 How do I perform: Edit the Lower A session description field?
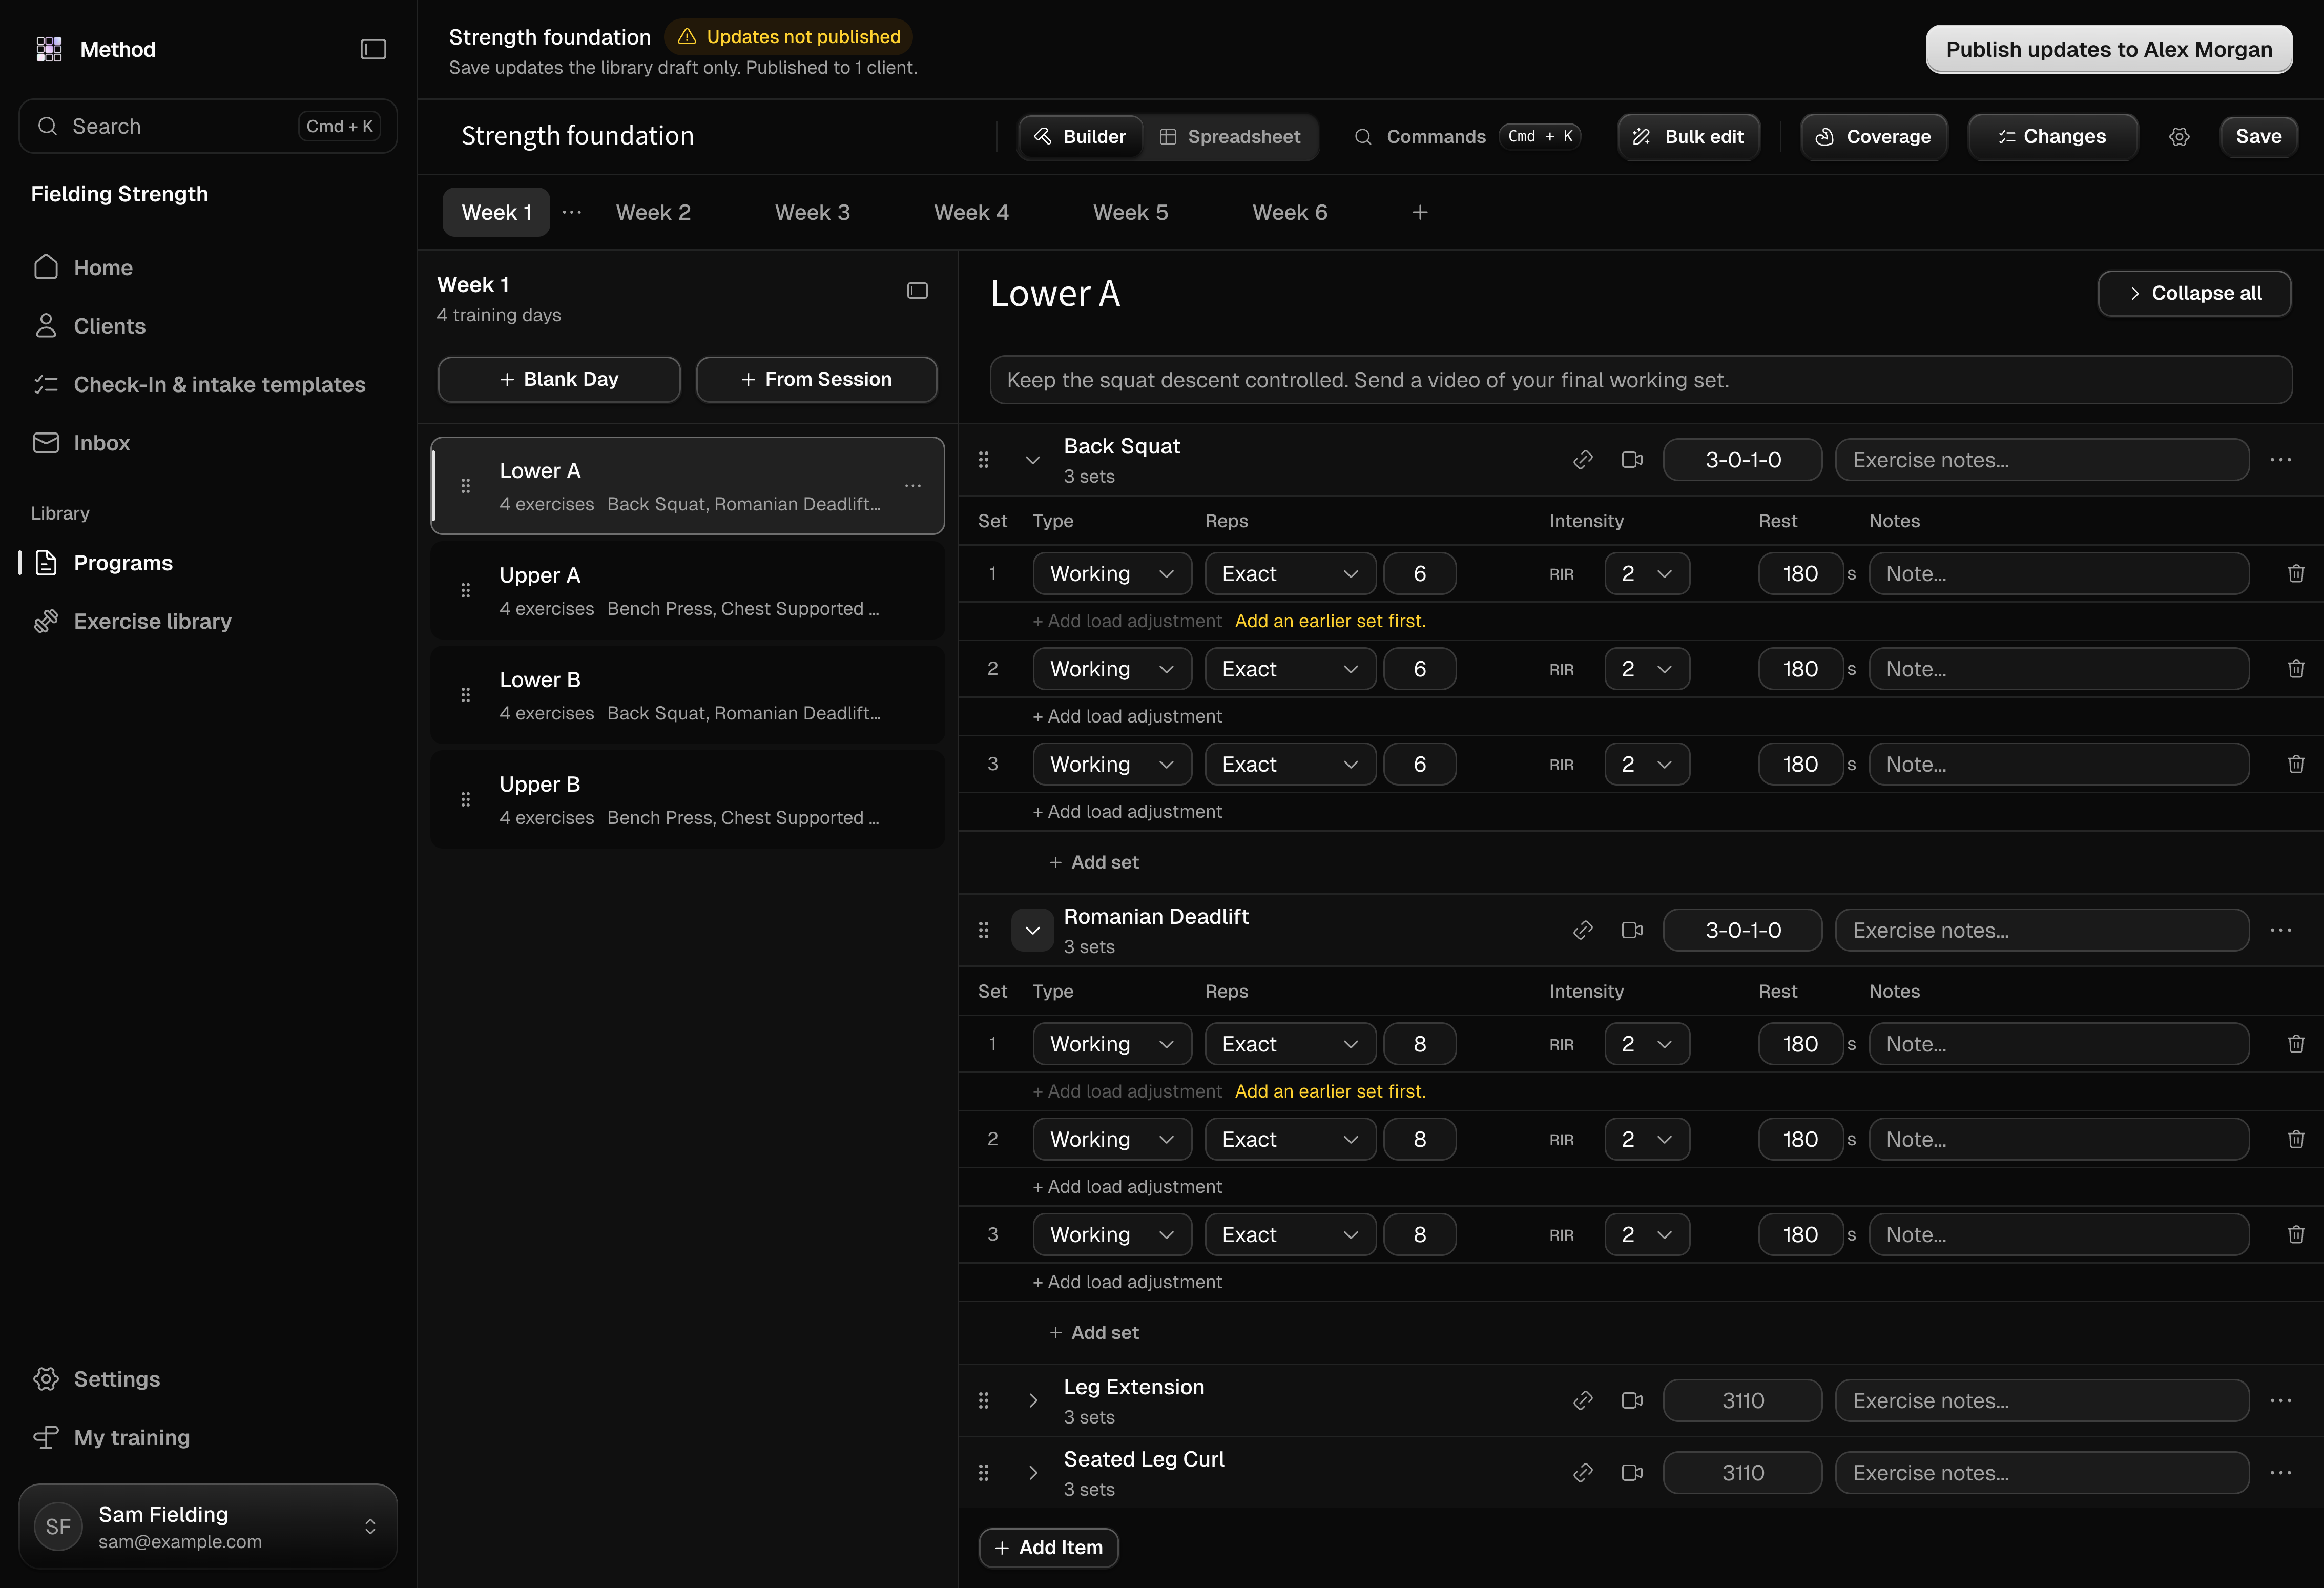click(1640, 380)
